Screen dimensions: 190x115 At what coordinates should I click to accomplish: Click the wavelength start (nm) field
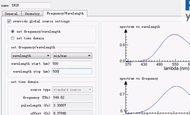pos(72,64)
